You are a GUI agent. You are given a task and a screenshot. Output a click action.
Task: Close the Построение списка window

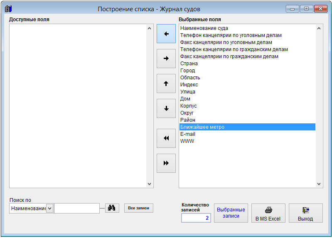pyautogui.click(x=320, y=9)
